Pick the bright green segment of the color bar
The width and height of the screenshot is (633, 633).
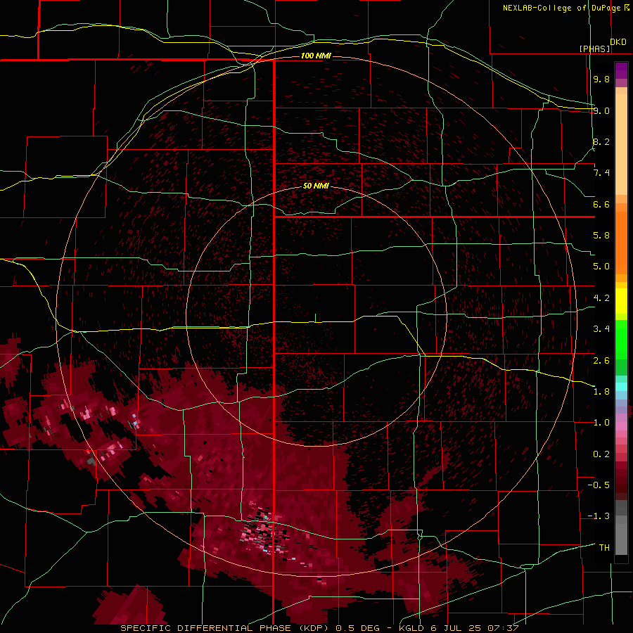point(621,340)
